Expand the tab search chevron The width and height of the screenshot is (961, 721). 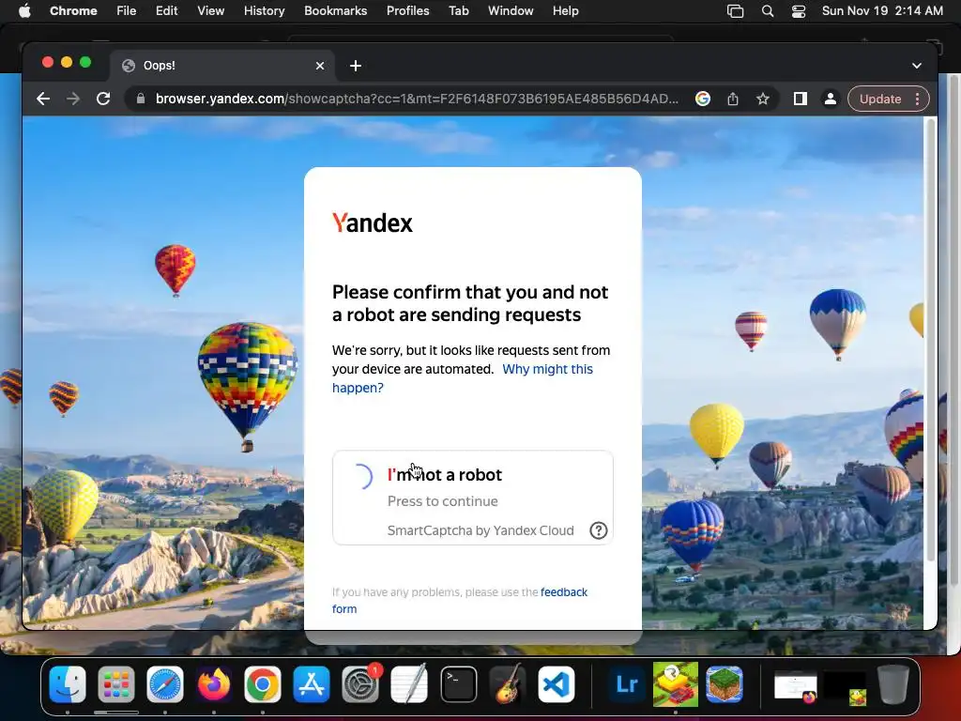pyautogui.click(x=916, y=66)
